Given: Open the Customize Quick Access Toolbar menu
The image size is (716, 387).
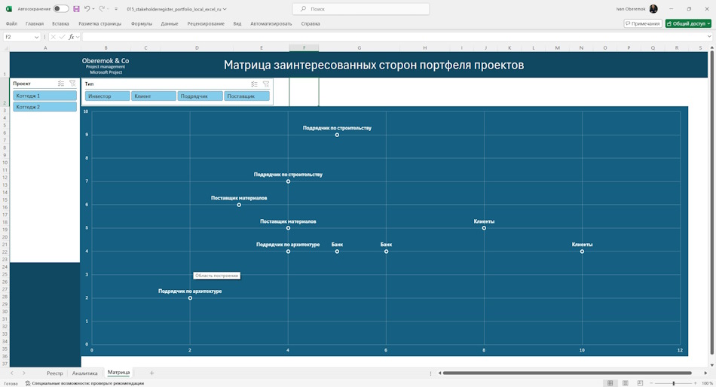Looking at the screenshot, I should tap(116, 9).
